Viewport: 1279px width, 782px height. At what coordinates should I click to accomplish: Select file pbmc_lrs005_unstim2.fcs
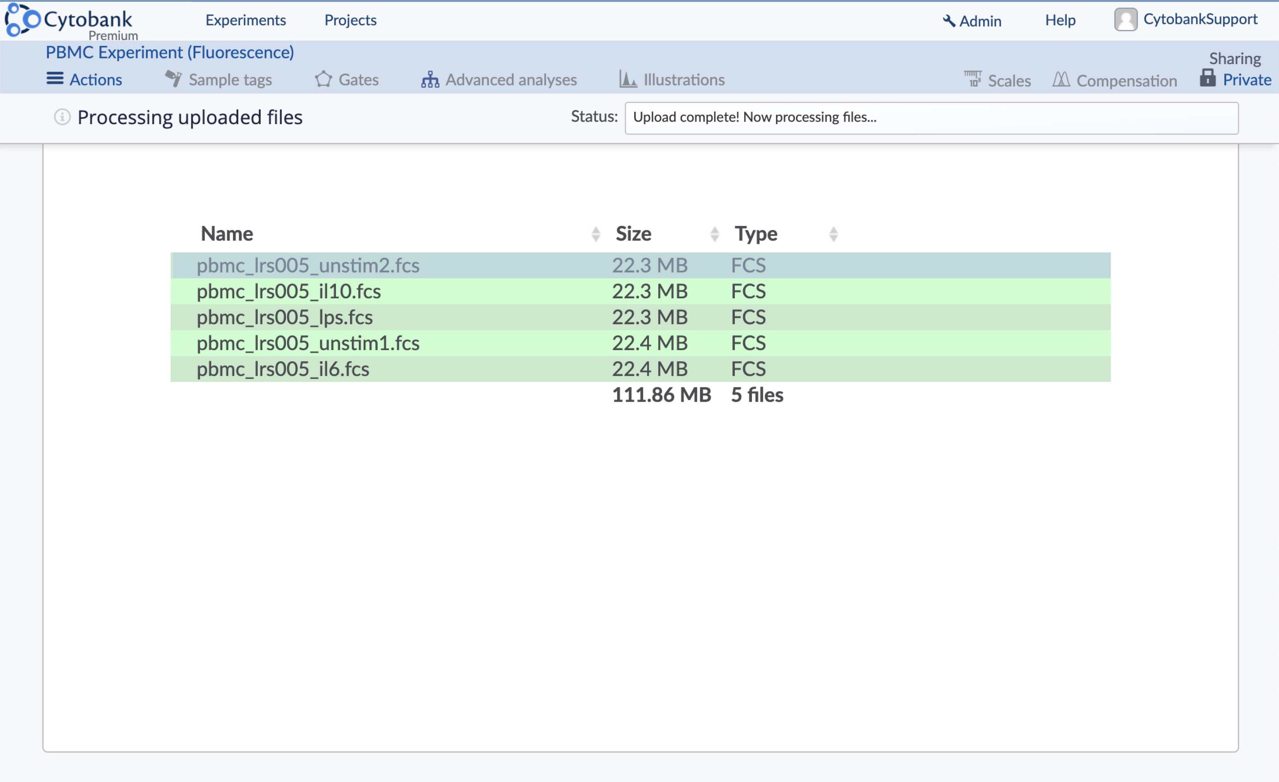(640, 265)
